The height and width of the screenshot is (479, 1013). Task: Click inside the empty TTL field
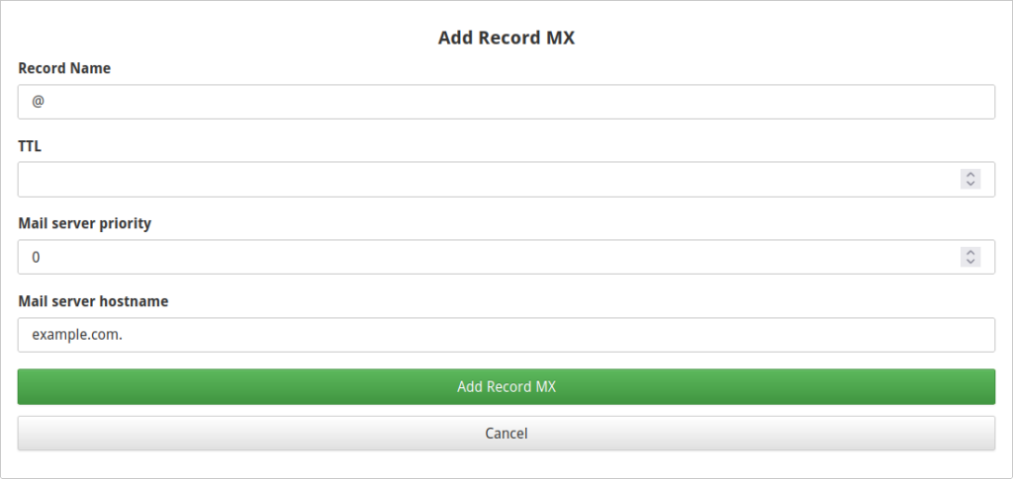[x=485, y=180]
